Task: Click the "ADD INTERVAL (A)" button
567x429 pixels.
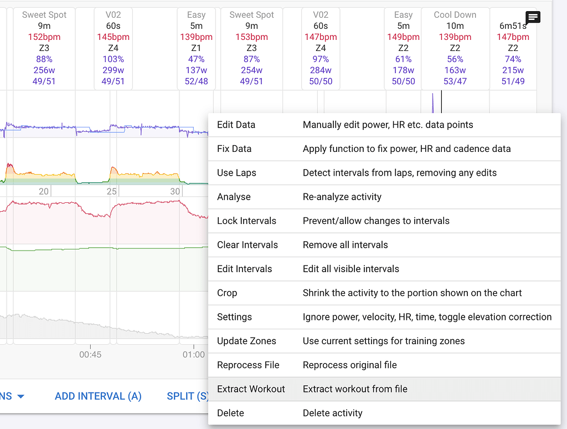Action: click(x=98, y=396)
